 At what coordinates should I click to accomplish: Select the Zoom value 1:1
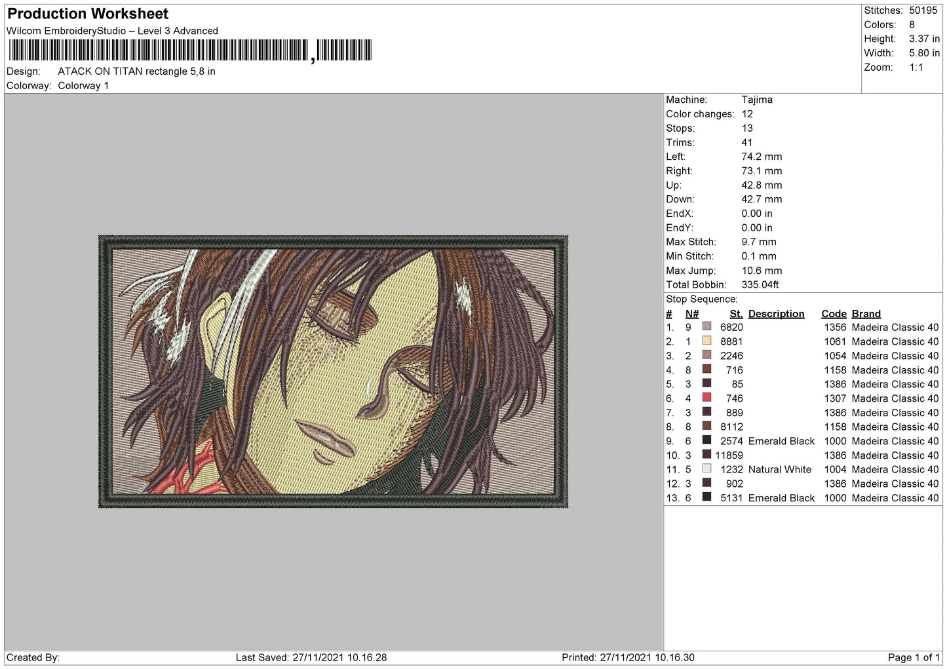916,67
